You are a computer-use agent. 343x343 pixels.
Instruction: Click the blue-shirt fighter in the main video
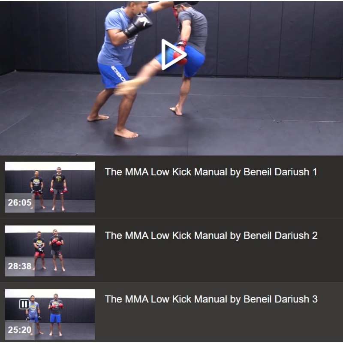coord(118,66)
